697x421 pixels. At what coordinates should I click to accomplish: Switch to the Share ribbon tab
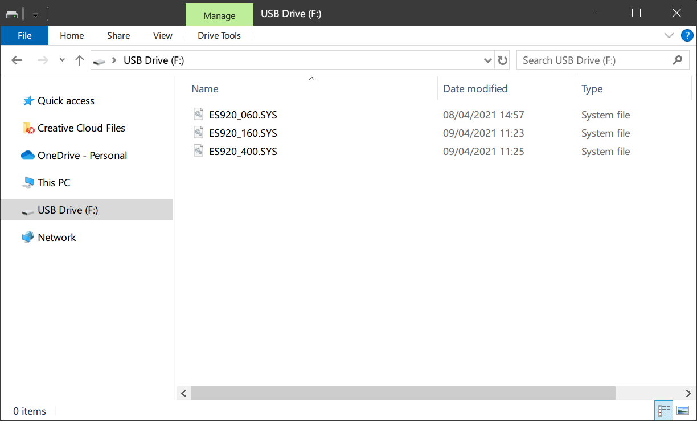click(118, 35)
